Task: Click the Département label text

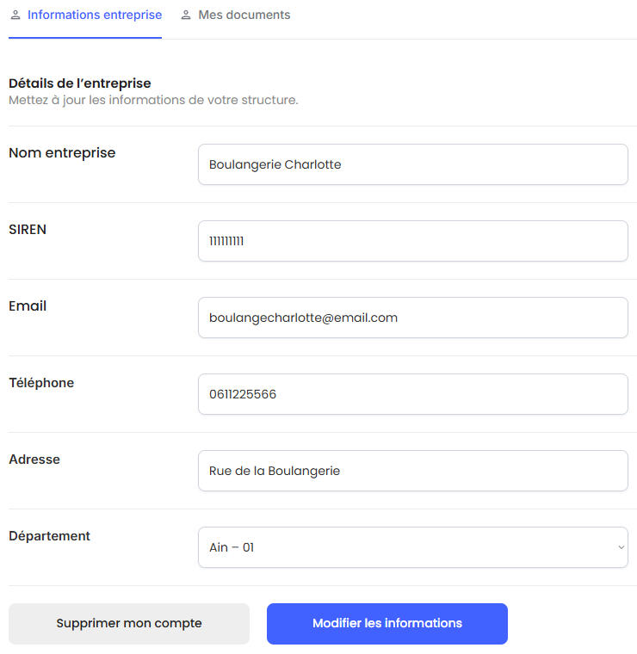Action: [49, 536]
